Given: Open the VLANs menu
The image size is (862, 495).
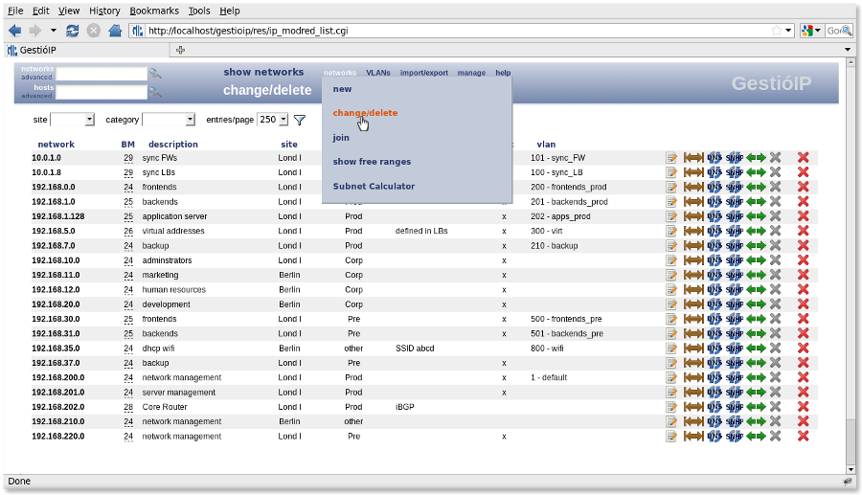Looking at the screenshot, I should [x=377, y=73].
